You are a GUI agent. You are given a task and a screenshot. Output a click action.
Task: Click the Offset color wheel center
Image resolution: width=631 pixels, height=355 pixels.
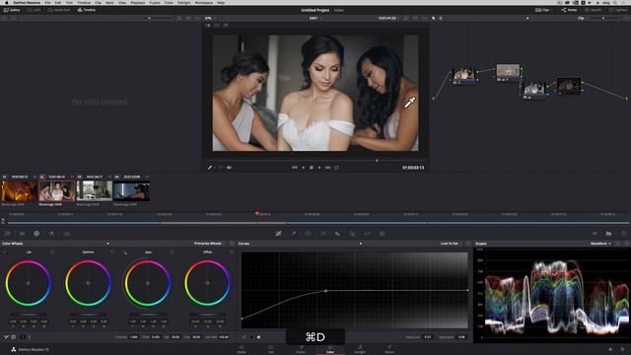[207, 283]
